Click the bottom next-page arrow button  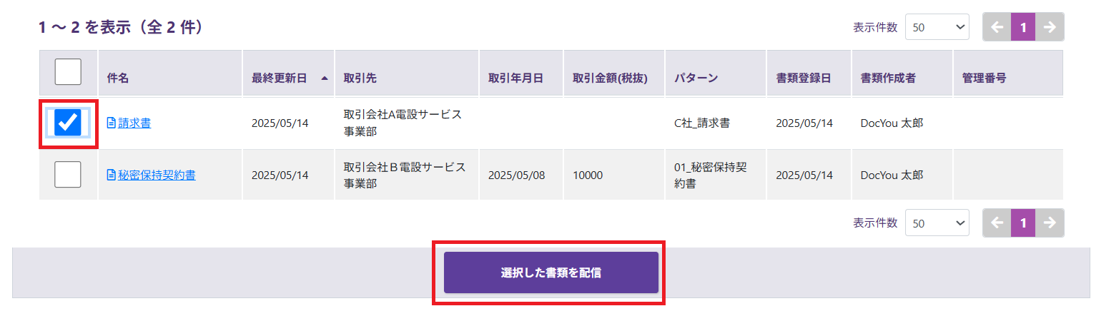click(x=1050, y=223)
